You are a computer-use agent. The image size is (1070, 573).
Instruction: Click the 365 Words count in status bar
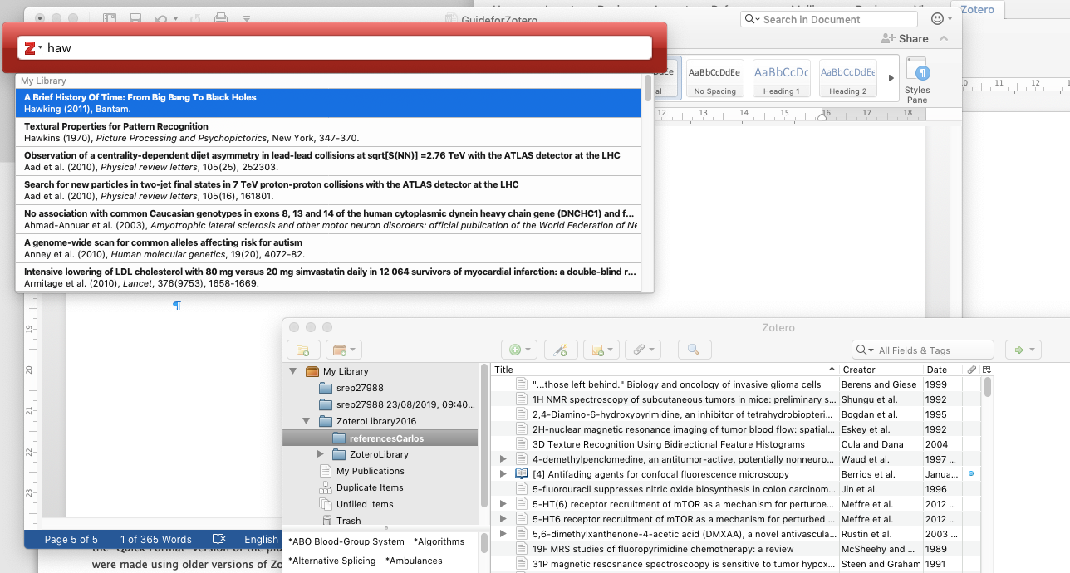tap(155, 540)
